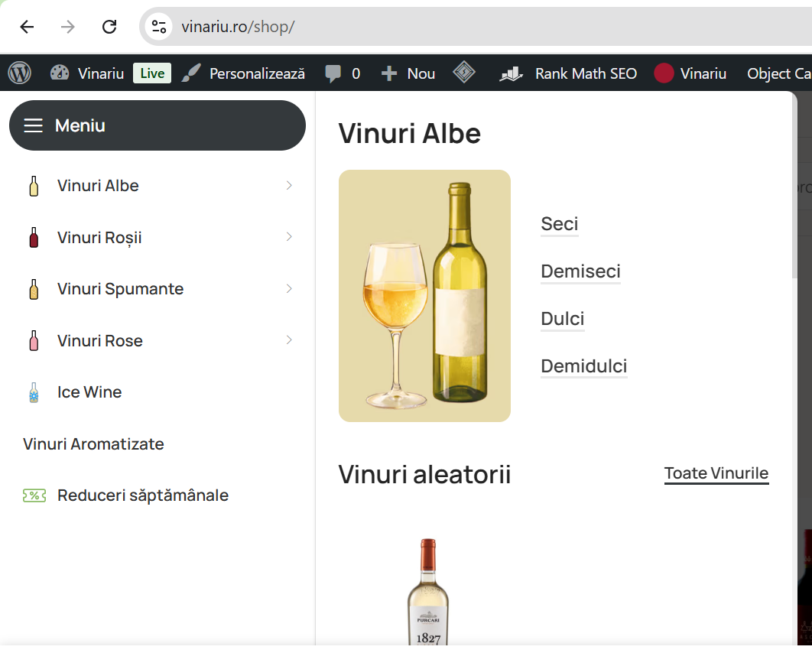The image size is (812, 653).
Task: Click the address bar URL field
Action: pyautogui.click(x=487, y=27)
